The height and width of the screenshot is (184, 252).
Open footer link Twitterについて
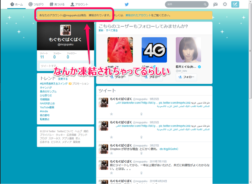(65, 131)
